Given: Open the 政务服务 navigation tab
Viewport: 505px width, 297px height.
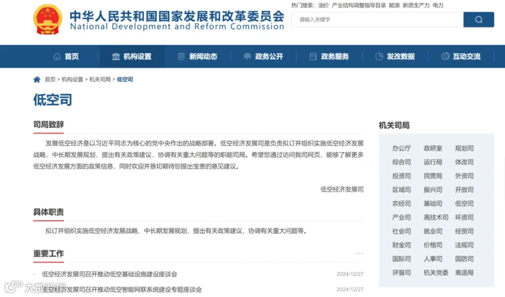Looking at the screenshot, I should click(329, 57).
